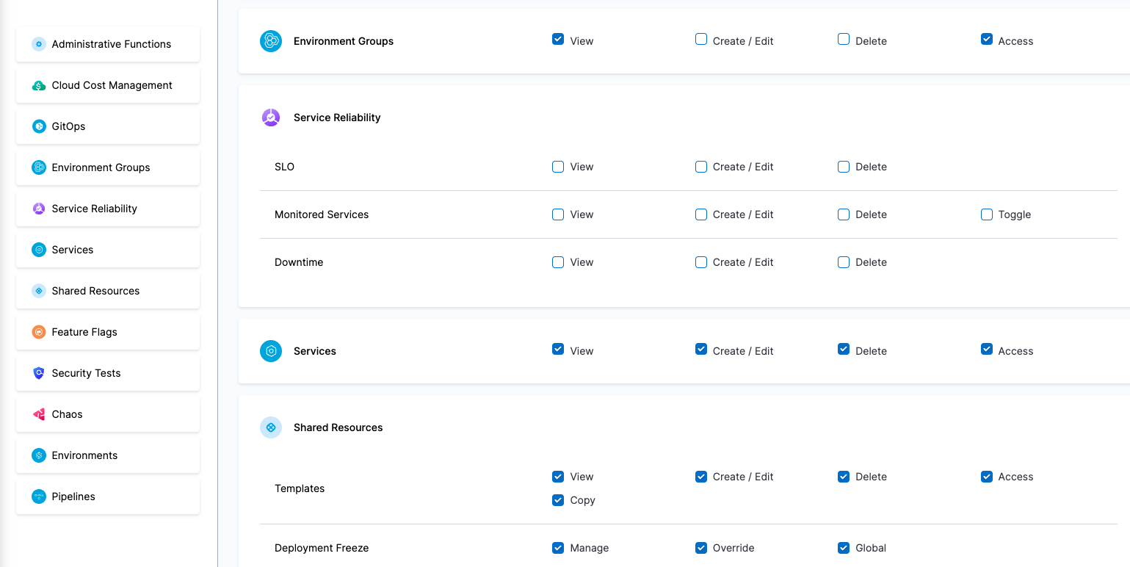Select the GitOps icon in the sidebar

(38, 126)
